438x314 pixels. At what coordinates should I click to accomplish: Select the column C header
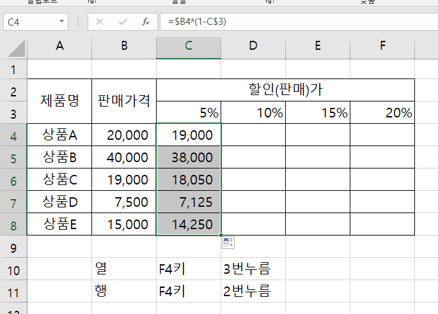click(189, 45)
